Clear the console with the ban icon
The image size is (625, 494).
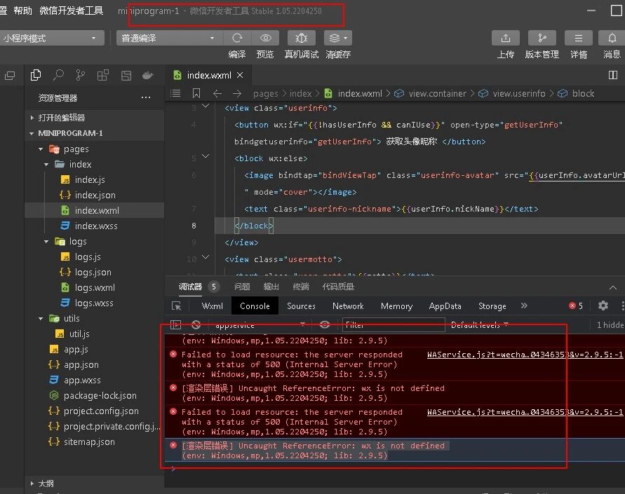(x=196, y=324)
